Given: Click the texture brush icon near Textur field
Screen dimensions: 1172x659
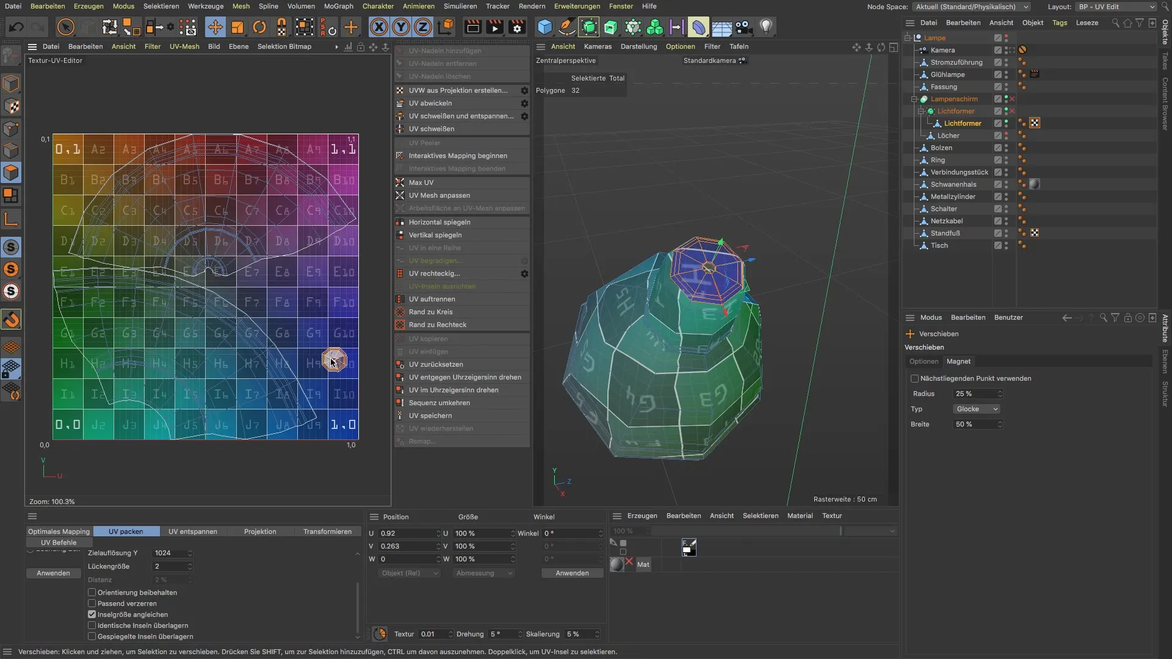Looking at the screenshot, I should (x=380, y=634).
